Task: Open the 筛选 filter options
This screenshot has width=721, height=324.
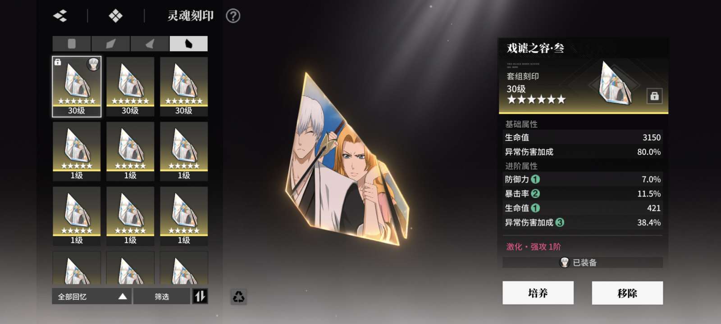Action: click(x=162, y=296)
